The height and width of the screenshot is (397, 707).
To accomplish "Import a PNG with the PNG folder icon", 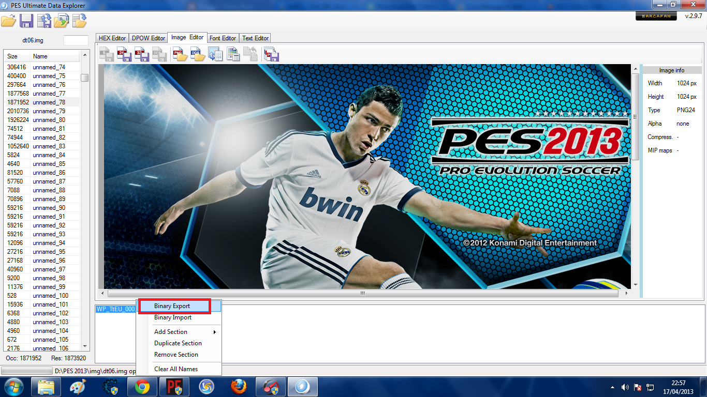I will (x=180, y=54).
